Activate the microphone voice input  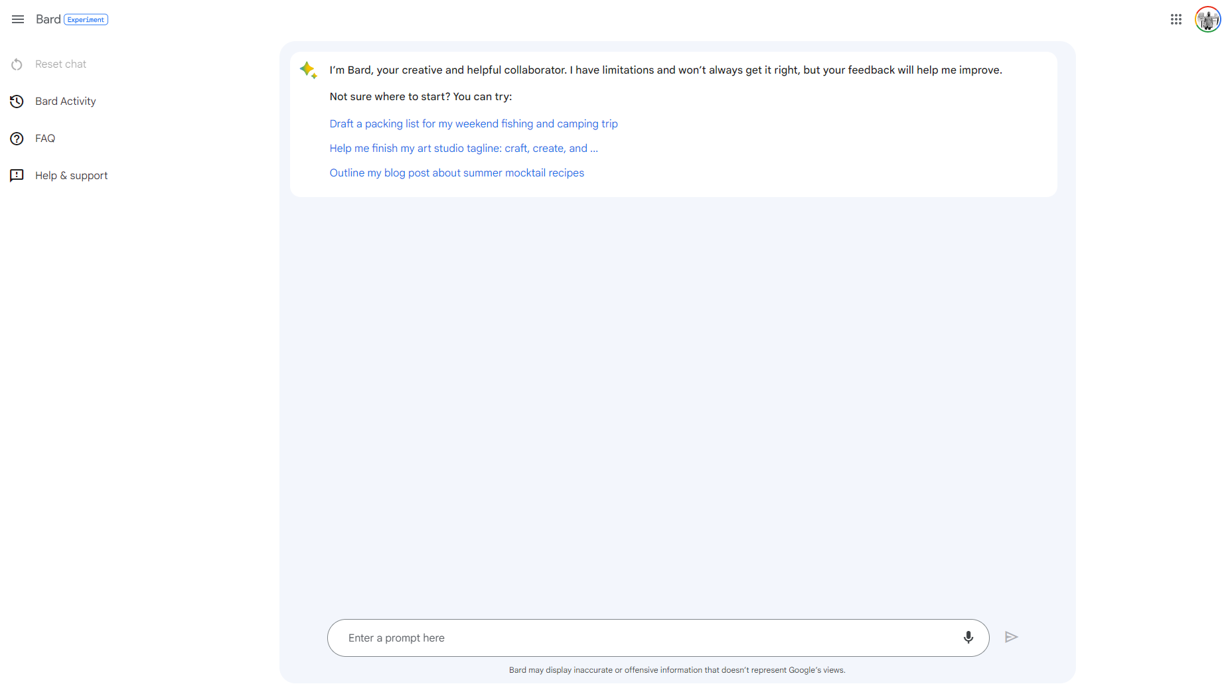coord(968,638)
